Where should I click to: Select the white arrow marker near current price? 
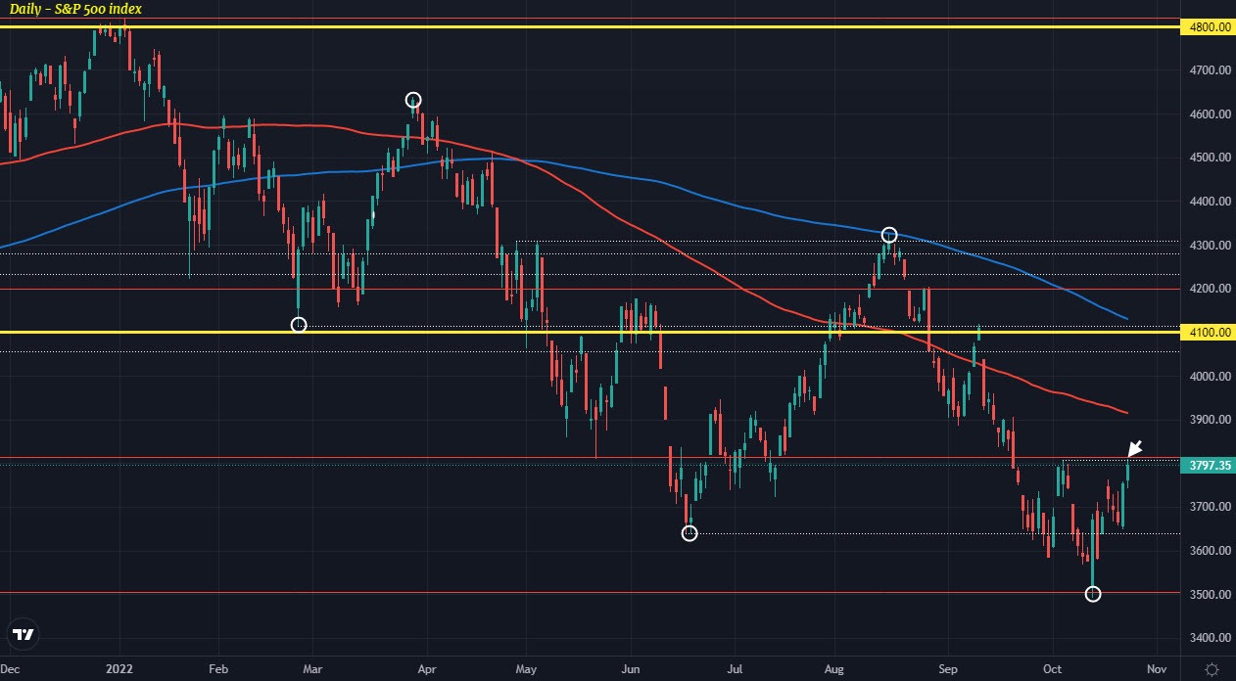[x=1134, y=448]
